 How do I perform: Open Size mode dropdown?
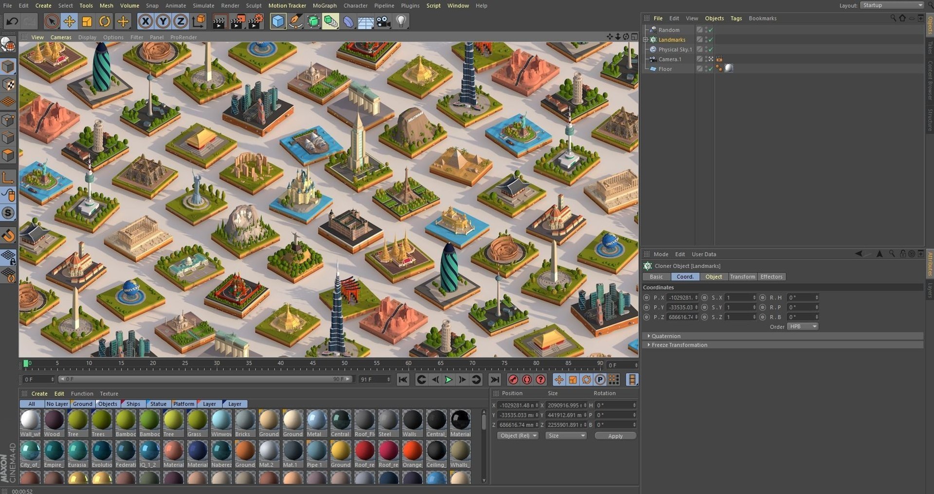[566, 436]
